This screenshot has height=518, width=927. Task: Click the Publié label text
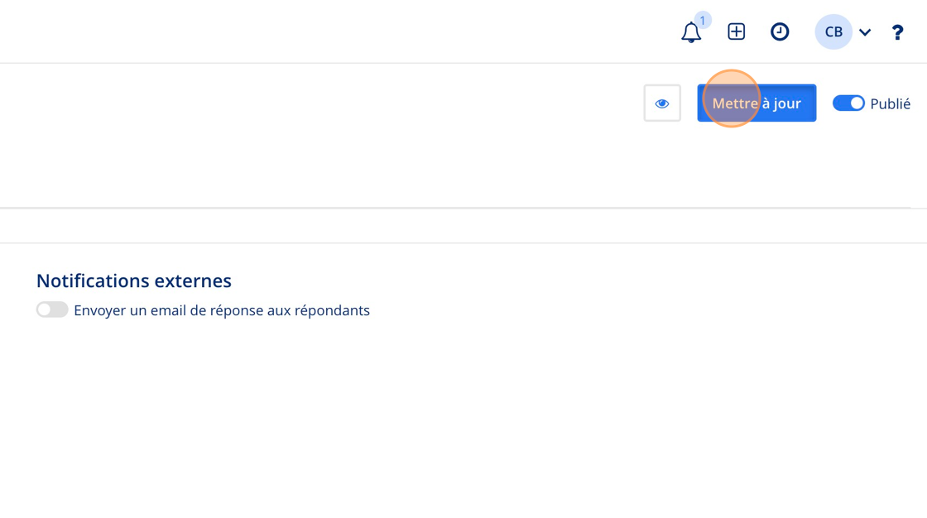891,103
